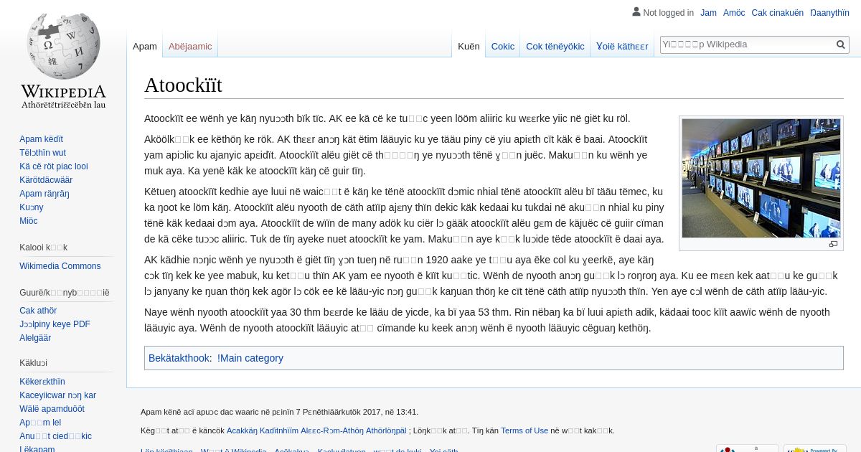Open the !Main category link
The image size is (861, 452).
coord(250,358)
